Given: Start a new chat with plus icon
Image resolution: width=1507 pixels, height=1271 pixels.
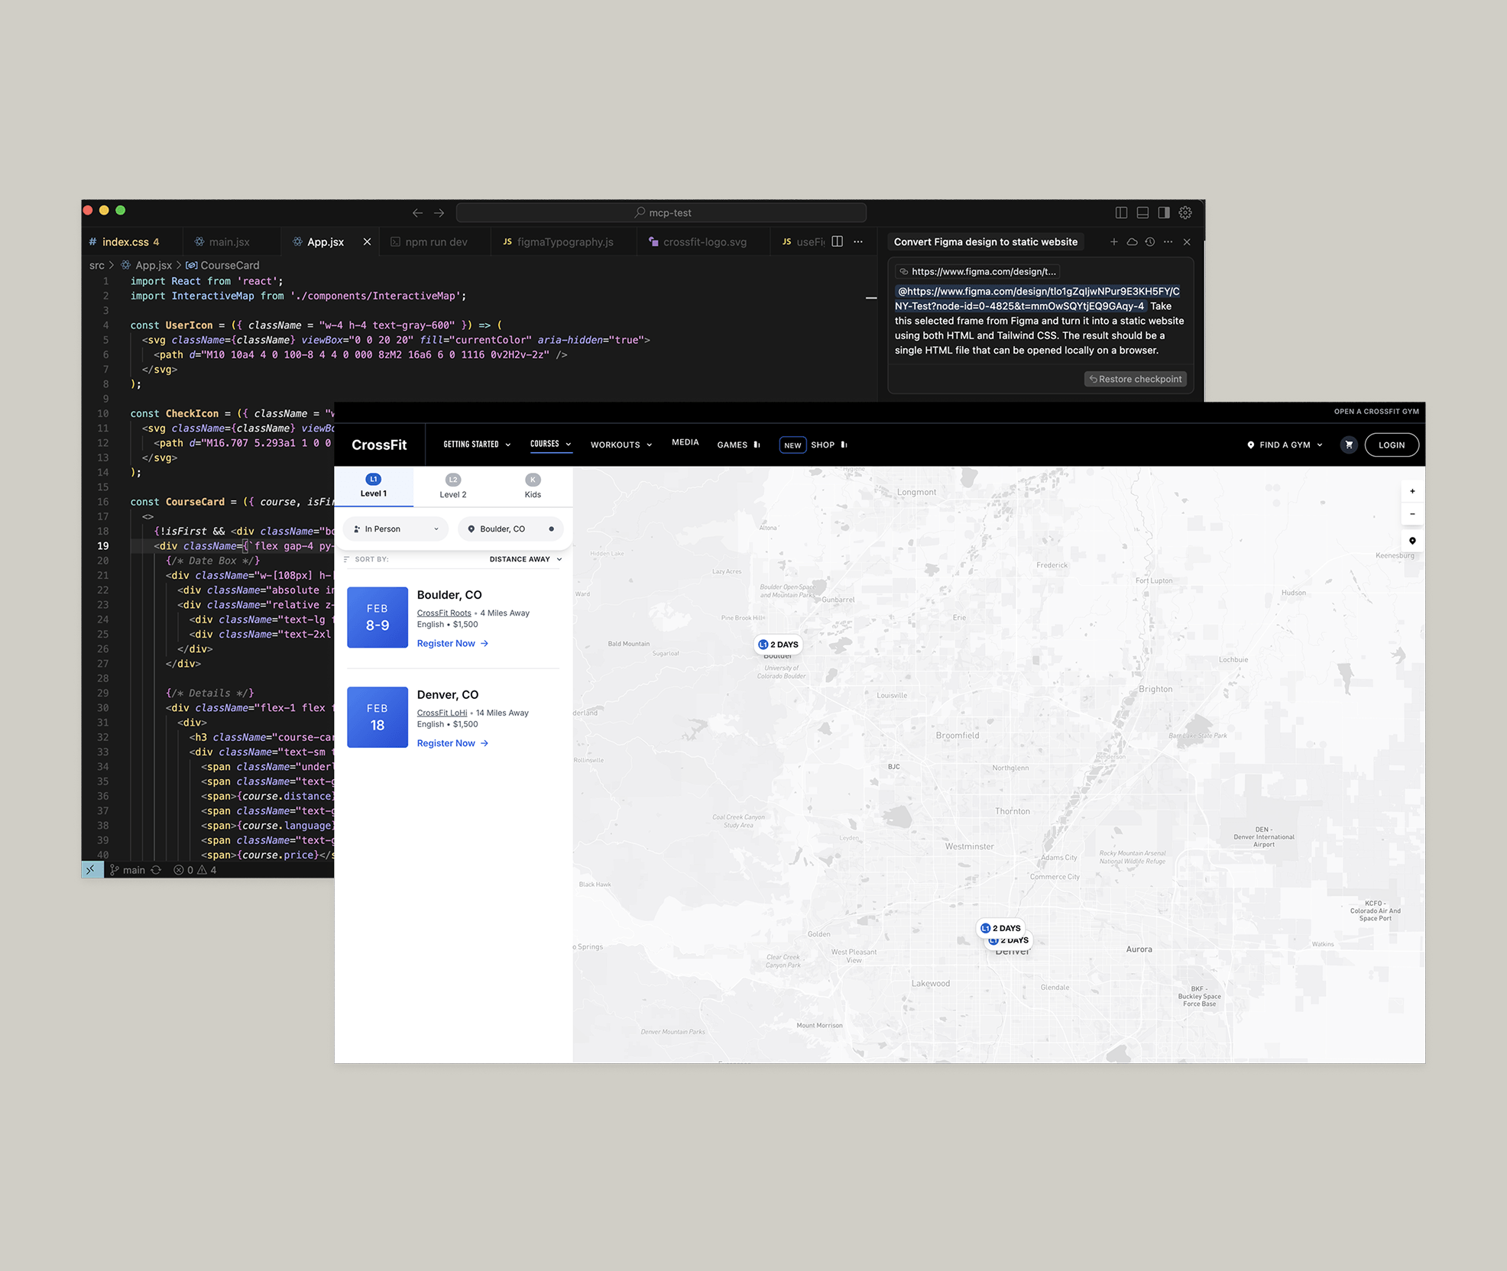Looking at the screenshot, I should [x=1114, y=242].
